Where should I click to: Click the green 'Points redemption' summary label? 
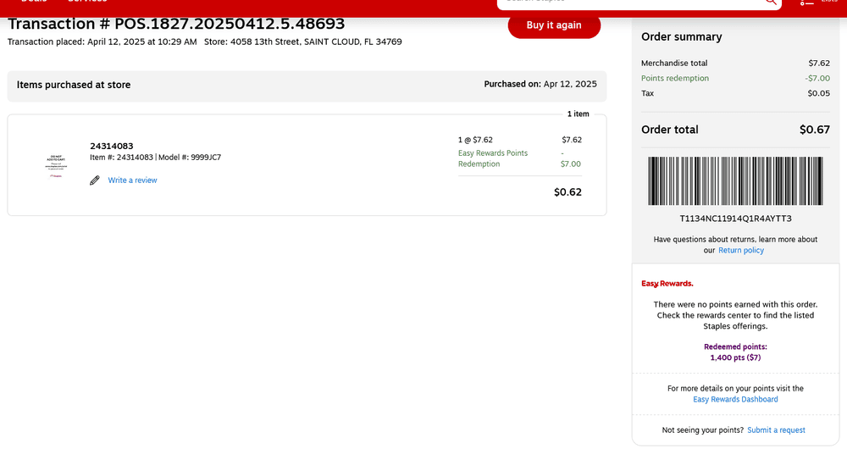click(x=675, y=78)
